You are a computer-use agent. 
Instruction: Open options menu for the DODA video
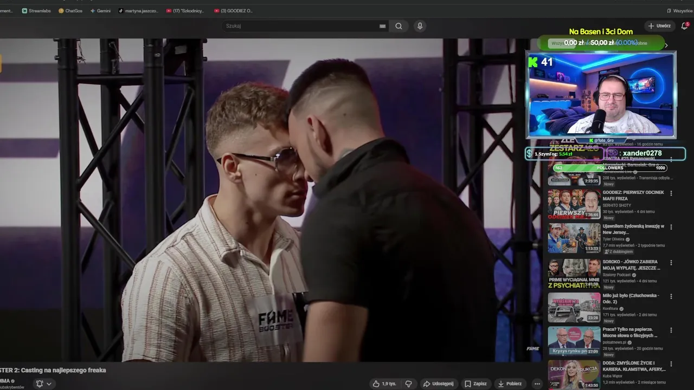tap(671, 363)
